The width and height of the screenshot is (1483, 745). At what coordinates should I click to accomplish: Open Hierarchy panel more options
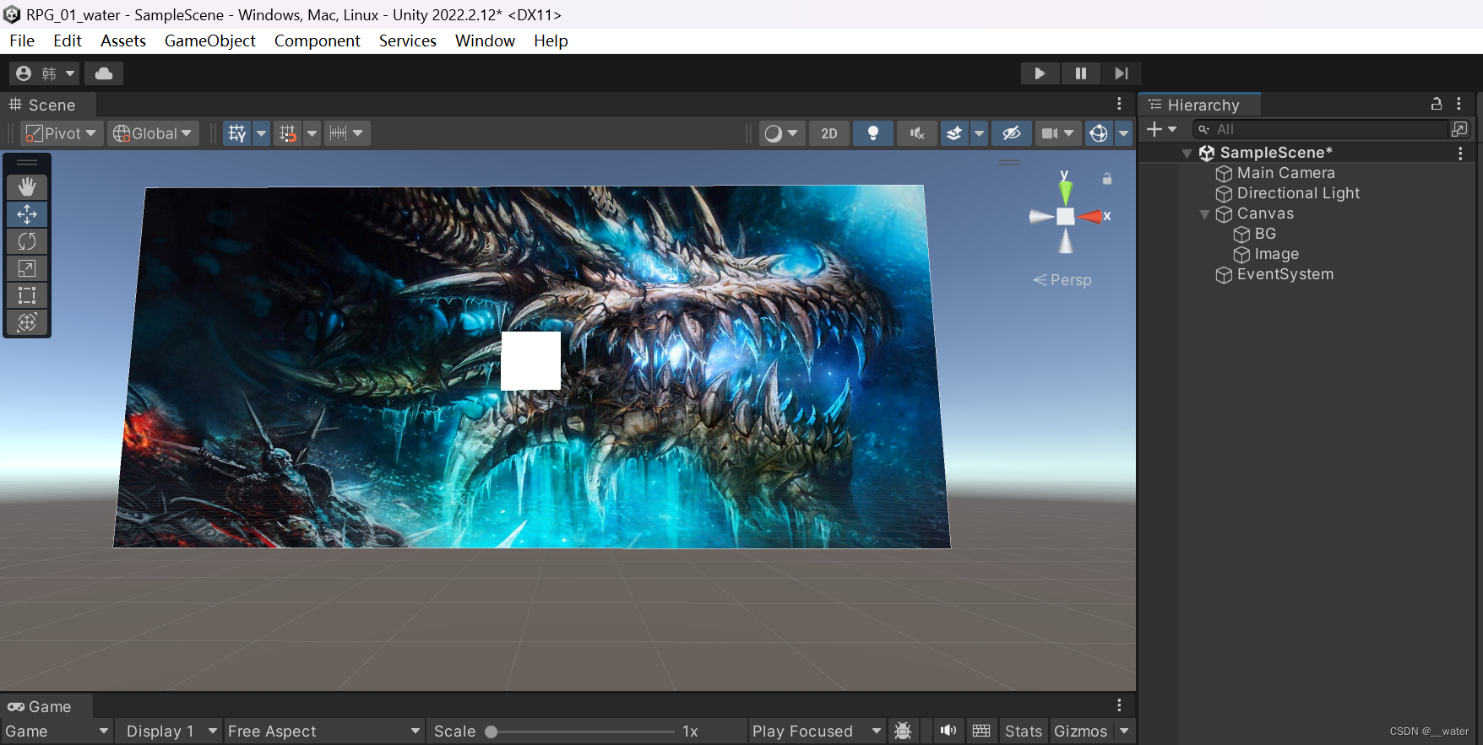pyautogui.click(x=1459, y=104)
